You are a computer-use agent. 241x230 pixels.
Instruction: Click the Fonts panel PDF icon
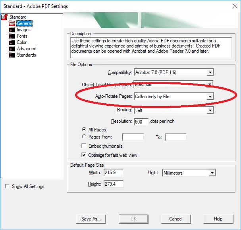click(x=12, y=36)
